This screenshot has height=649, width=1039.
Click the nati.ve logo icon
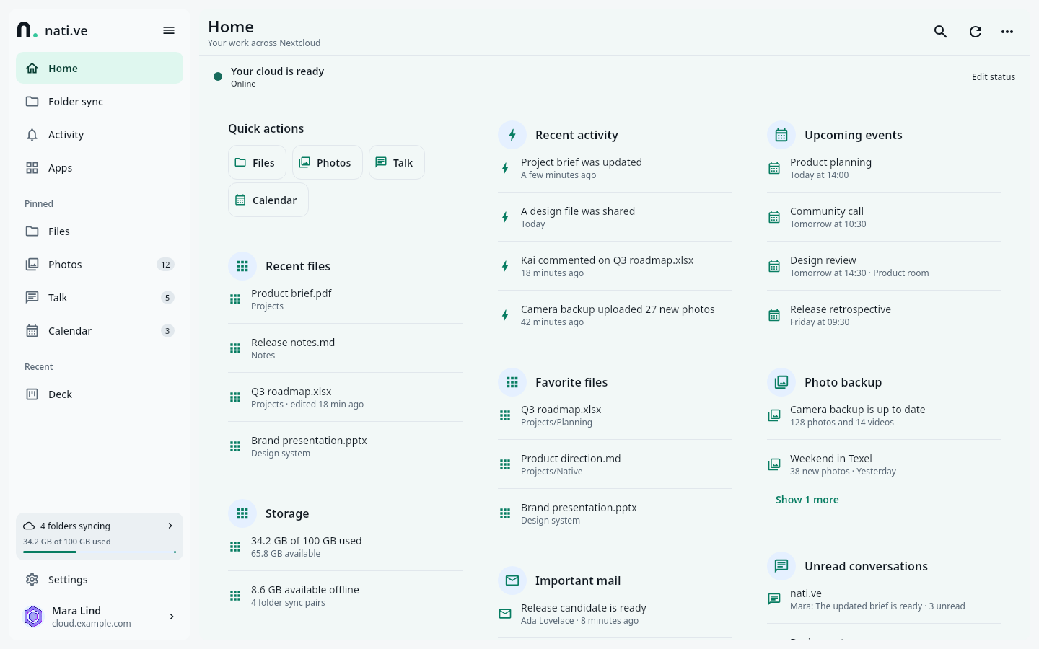(27, 30)
